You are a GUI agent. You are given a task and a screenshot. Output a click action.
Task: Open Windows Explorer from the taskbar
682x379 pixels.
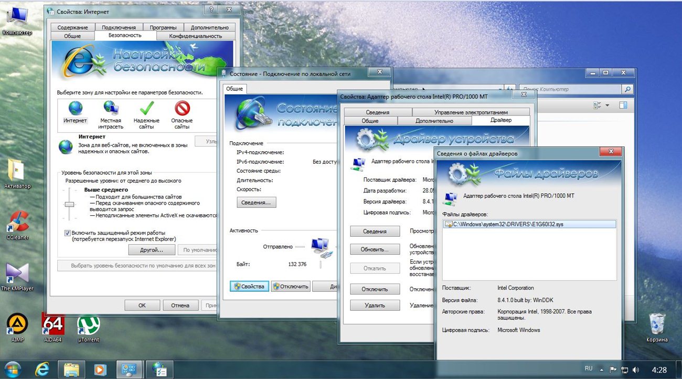(x=71, y=369)
